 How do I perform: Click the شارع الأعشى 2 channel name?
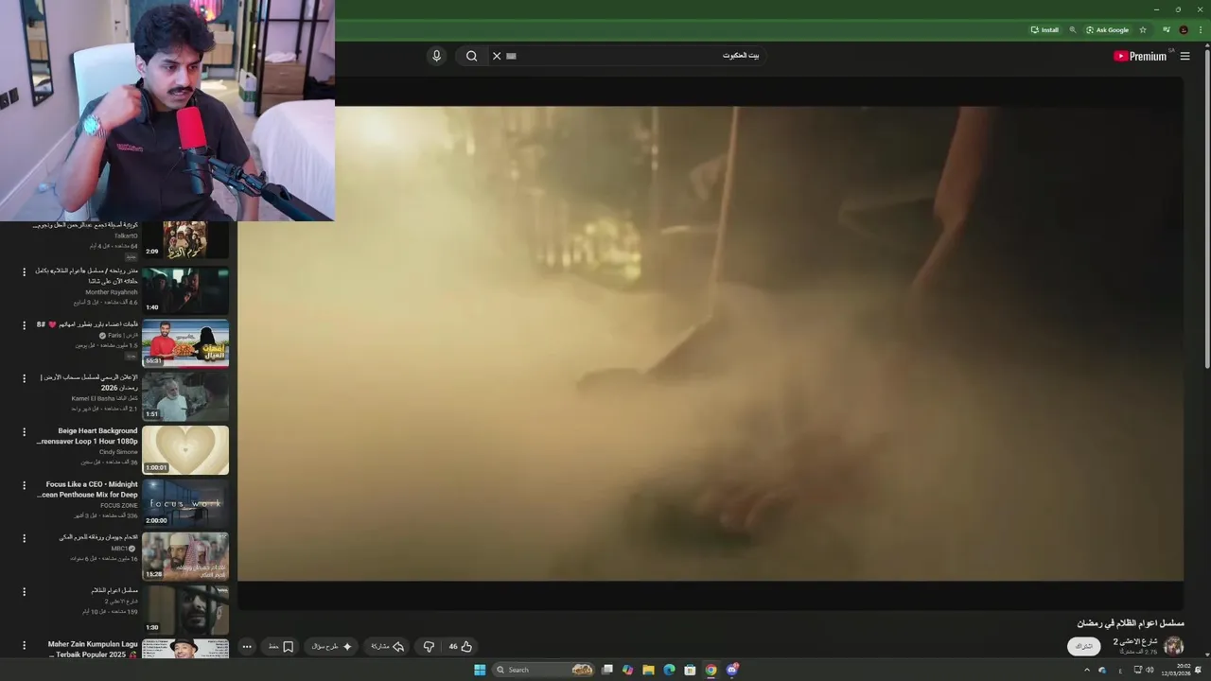tap(1134, 641)
